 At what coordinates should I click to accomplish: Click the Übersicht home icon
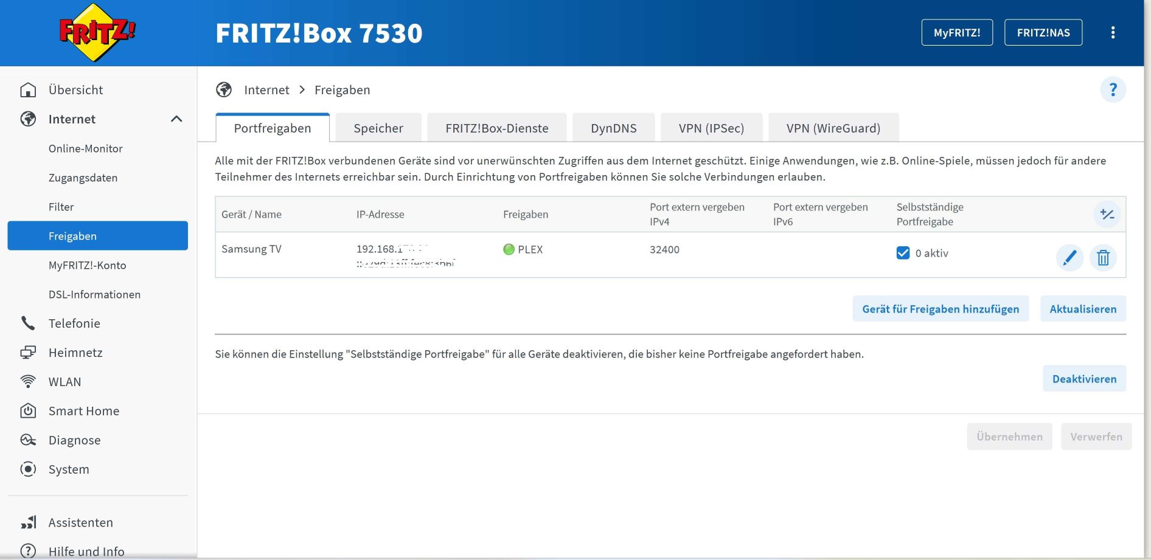click(28, 90)
